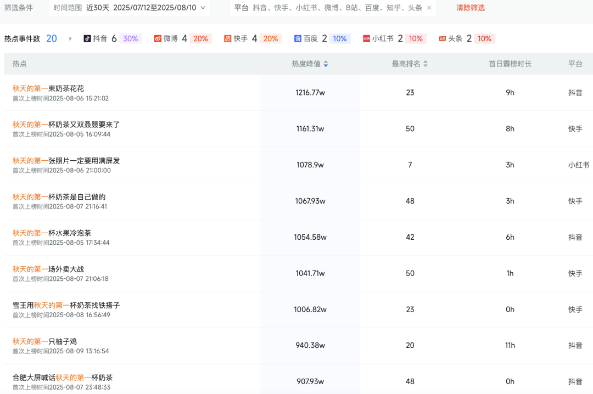The image size is (593, 394).
Task: Click timestamp 2025-08-06 15:21:02
Action: [x=79, y=98]
